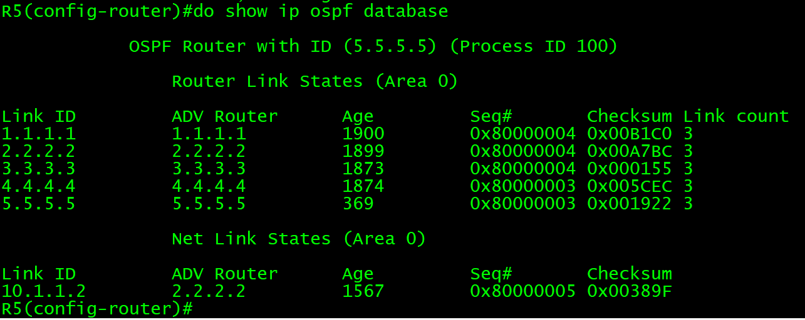Select the Age value 1874
Image resolution: width=805 pixels, height=320 pixels.
click(x=363, y=186)
